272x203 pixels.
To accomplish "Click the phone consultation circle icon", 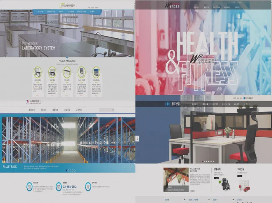I will 59,187.
